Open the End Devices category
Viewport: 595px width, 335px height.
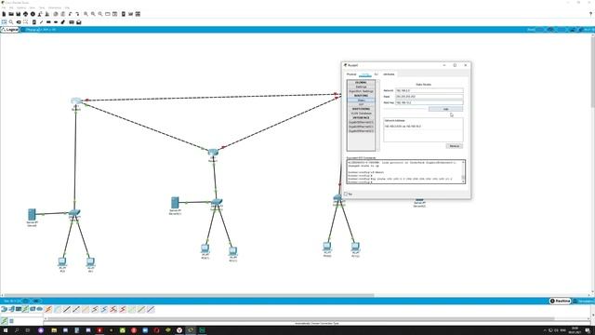coord(11,309)
